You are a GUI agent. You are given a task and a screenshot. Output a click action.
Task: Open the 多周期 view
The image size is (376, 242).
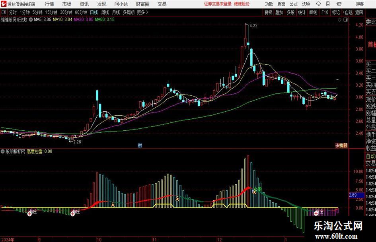click(x=129, y=12)
